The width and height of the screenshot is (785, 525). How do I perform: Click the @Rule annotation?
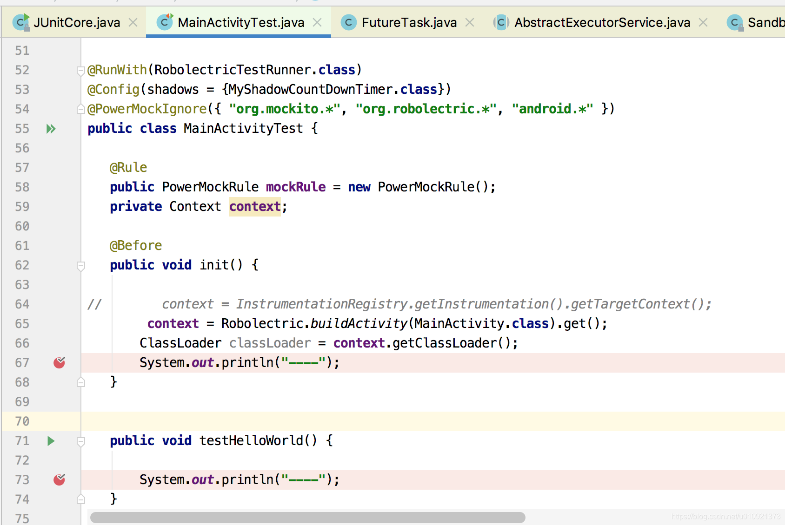[128, 167]
